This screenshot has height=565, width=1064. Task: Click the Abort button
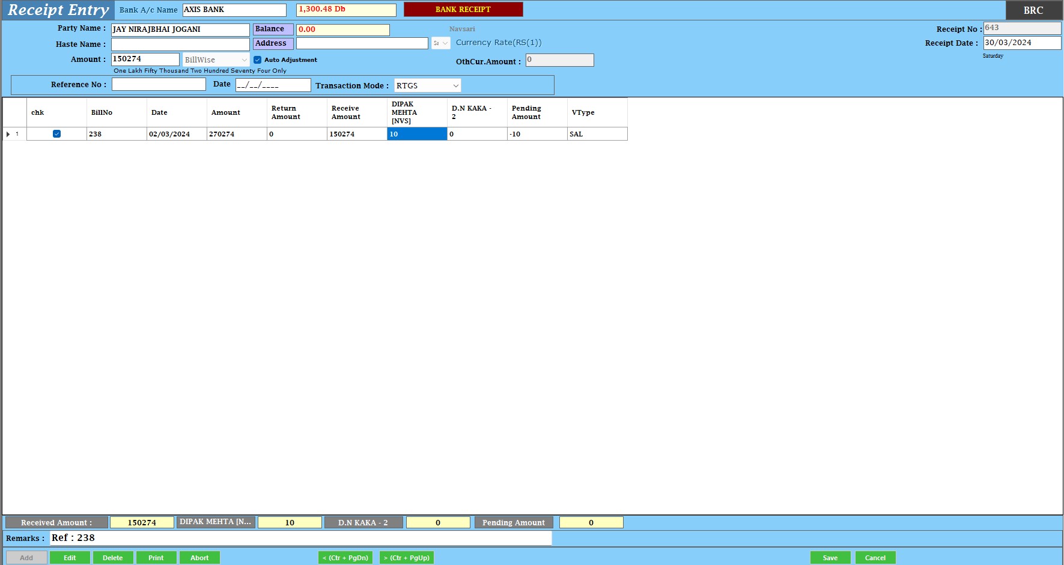point(199,558)
